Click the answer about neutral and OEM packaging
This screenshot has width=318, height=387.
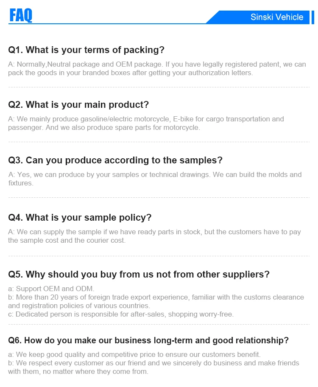(x=157, y=69)
